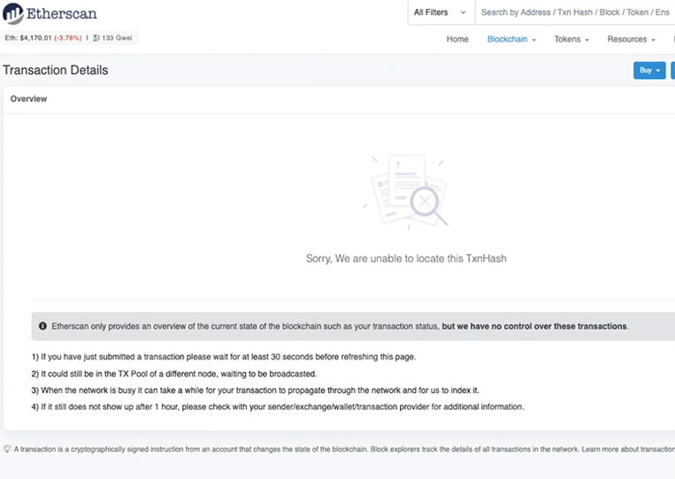Click the line about checking after 1 hour
Screen dimensions: 675x479
[x=278, y=406]
